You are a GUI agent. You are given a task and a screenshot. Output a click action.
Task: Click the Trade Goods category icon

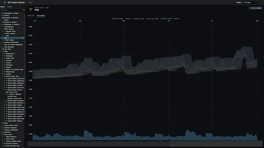pos(3,135)
